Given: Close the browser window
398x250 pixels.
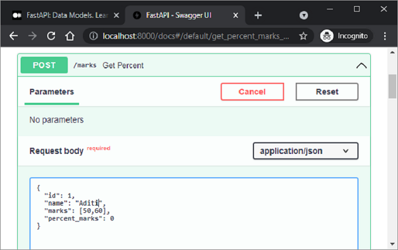Looking at the screenshot, I should pos(383,9).
